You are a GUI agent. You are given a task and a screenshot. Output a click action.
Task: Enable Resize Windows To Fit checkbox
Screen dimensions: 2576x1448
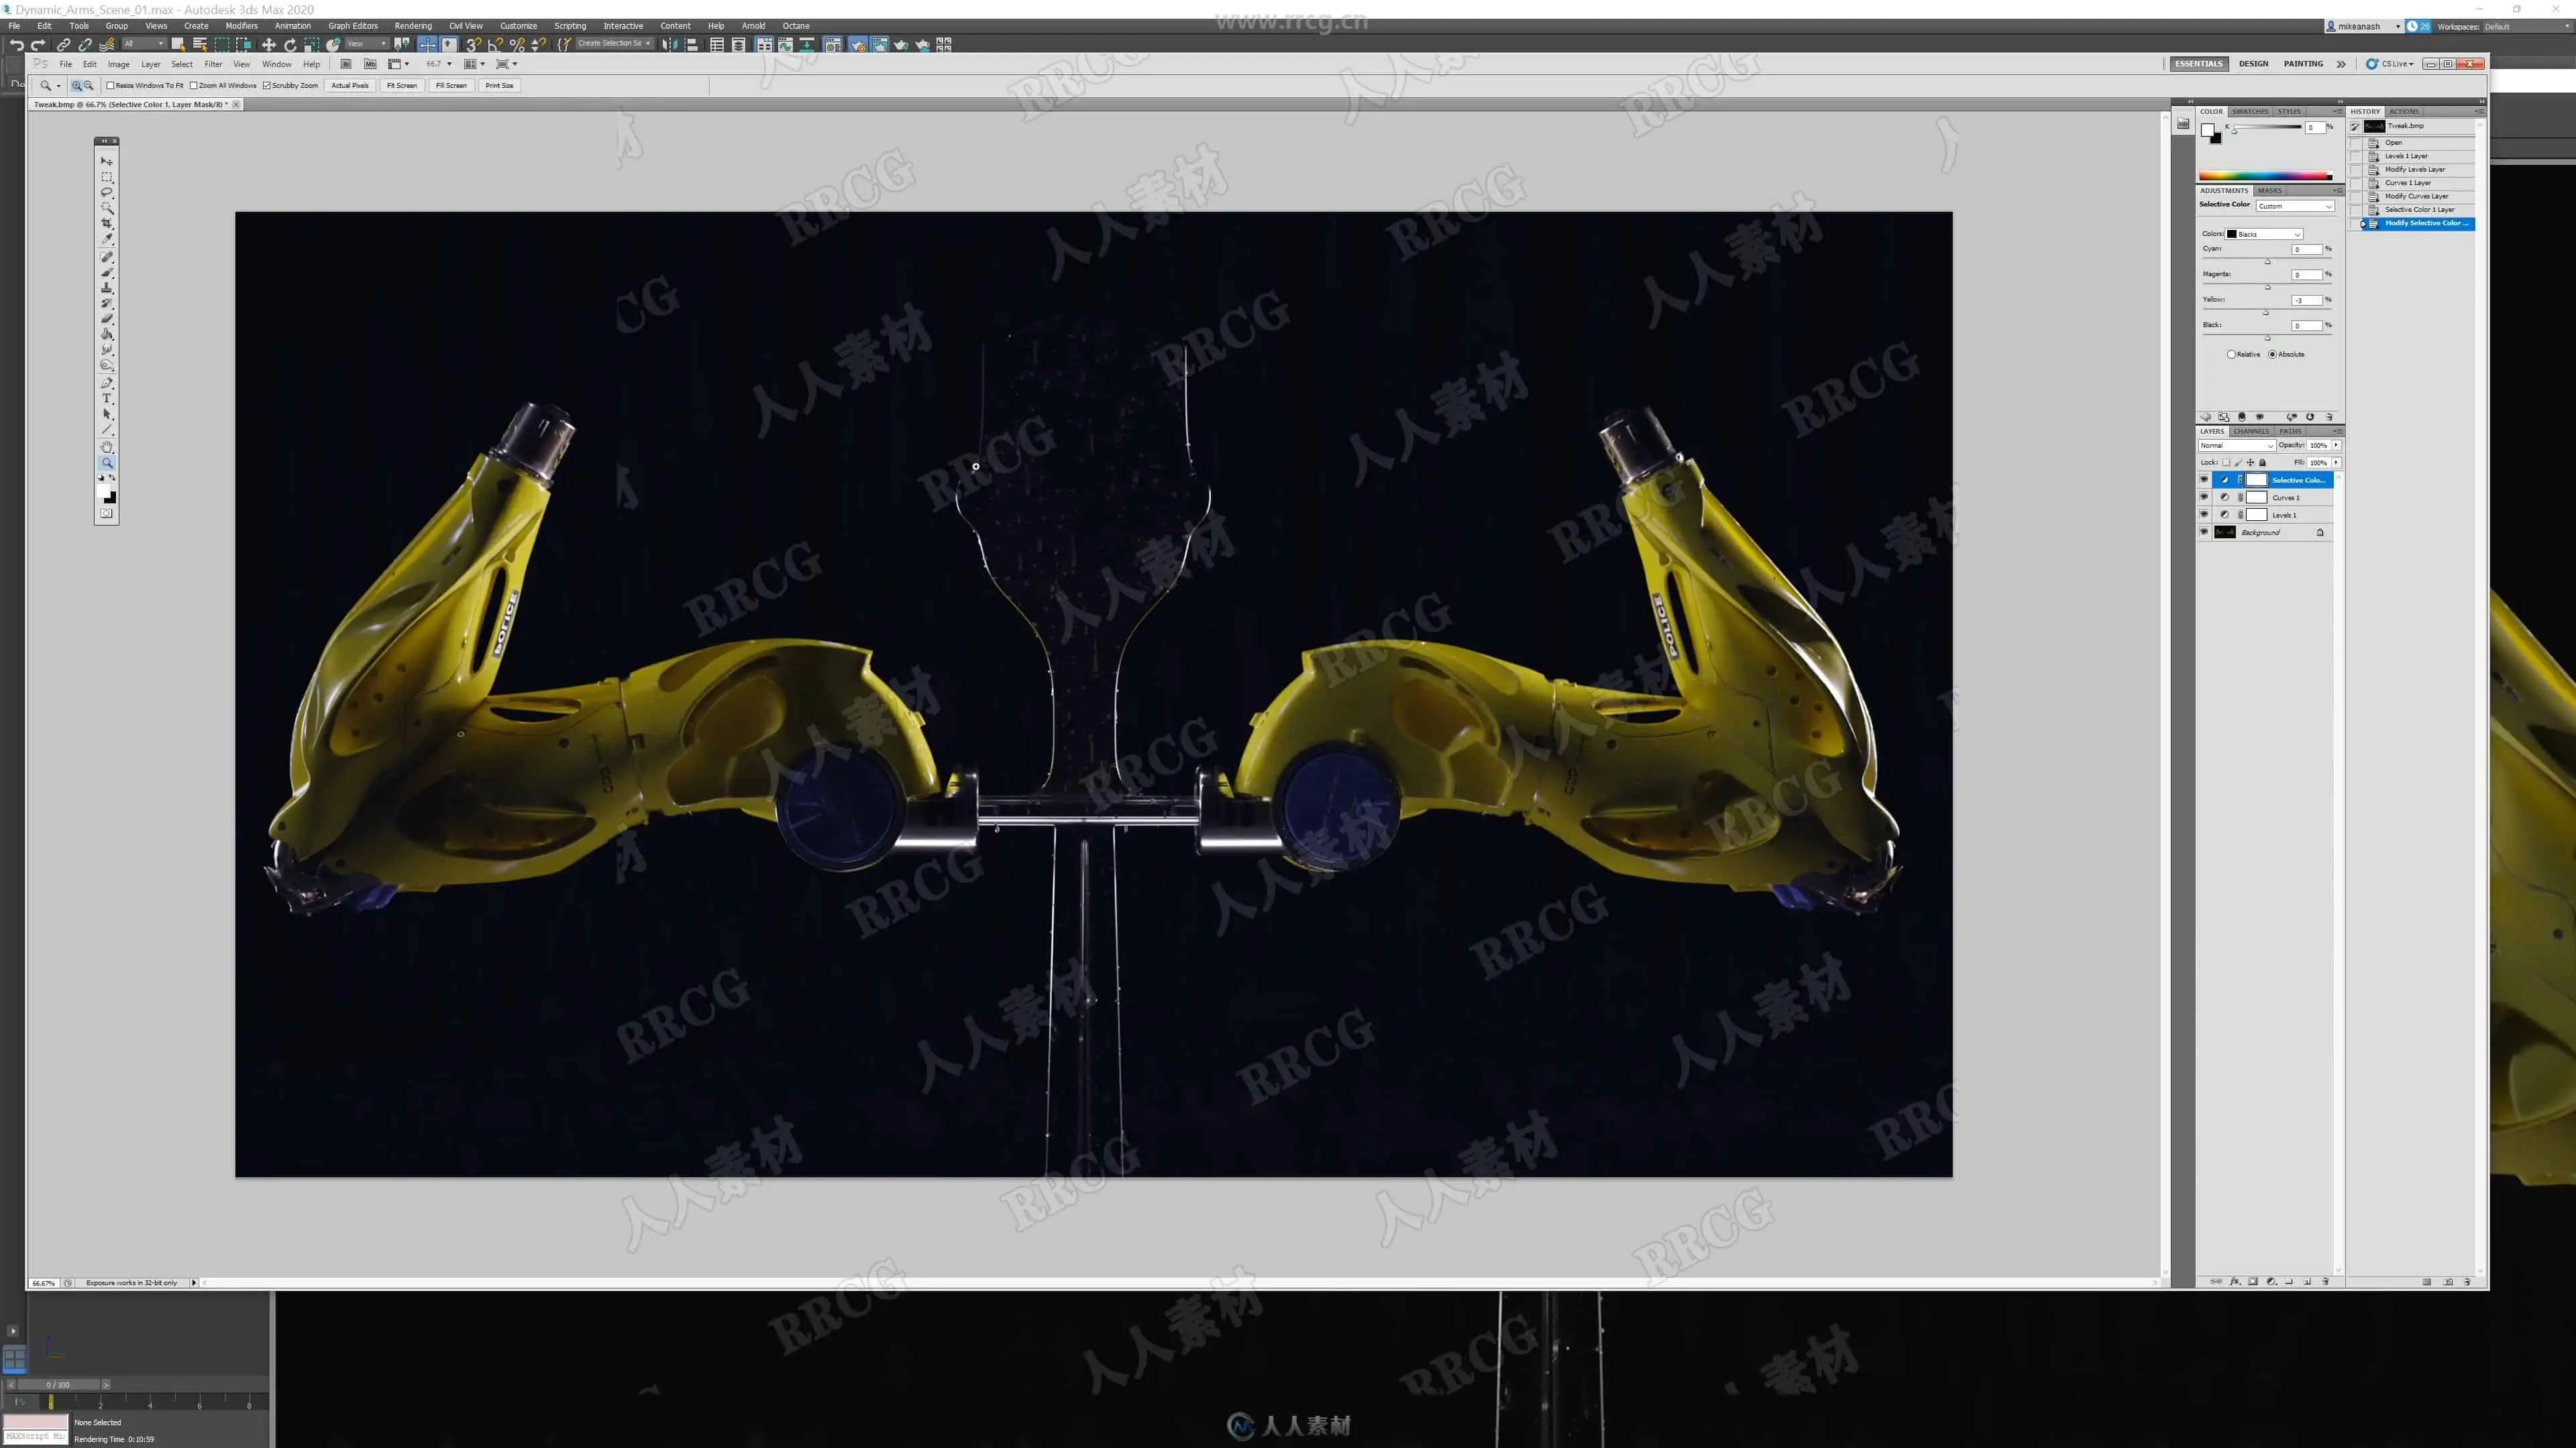pyautogui.click(x=111, y=85)
